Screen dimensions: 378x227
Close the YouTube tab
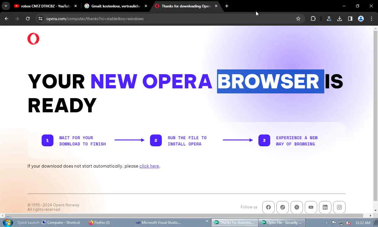pyautogui.click(x=76, y=6)
